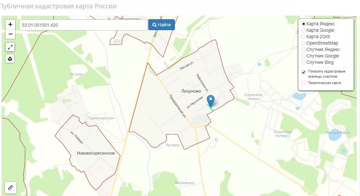Click the Найти search button
This screenshot has width=360, height=196.
(x=161, y=25)
